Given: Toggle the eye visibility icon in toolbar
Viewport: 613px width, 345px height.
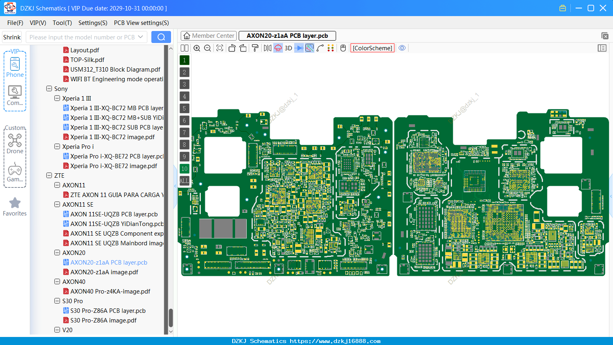Looking at the screenshot, I should [402, 48].
